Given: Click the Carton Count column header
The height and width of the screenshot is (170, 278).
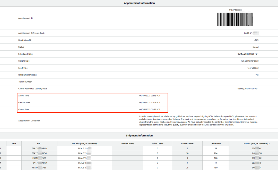Looking at the screenshot, I should [187, 144].
